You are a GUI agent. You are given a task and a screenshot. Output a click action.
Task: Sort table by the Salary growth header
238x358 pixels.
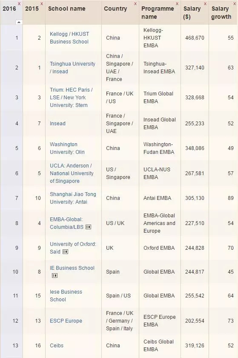tap(221, 12)
